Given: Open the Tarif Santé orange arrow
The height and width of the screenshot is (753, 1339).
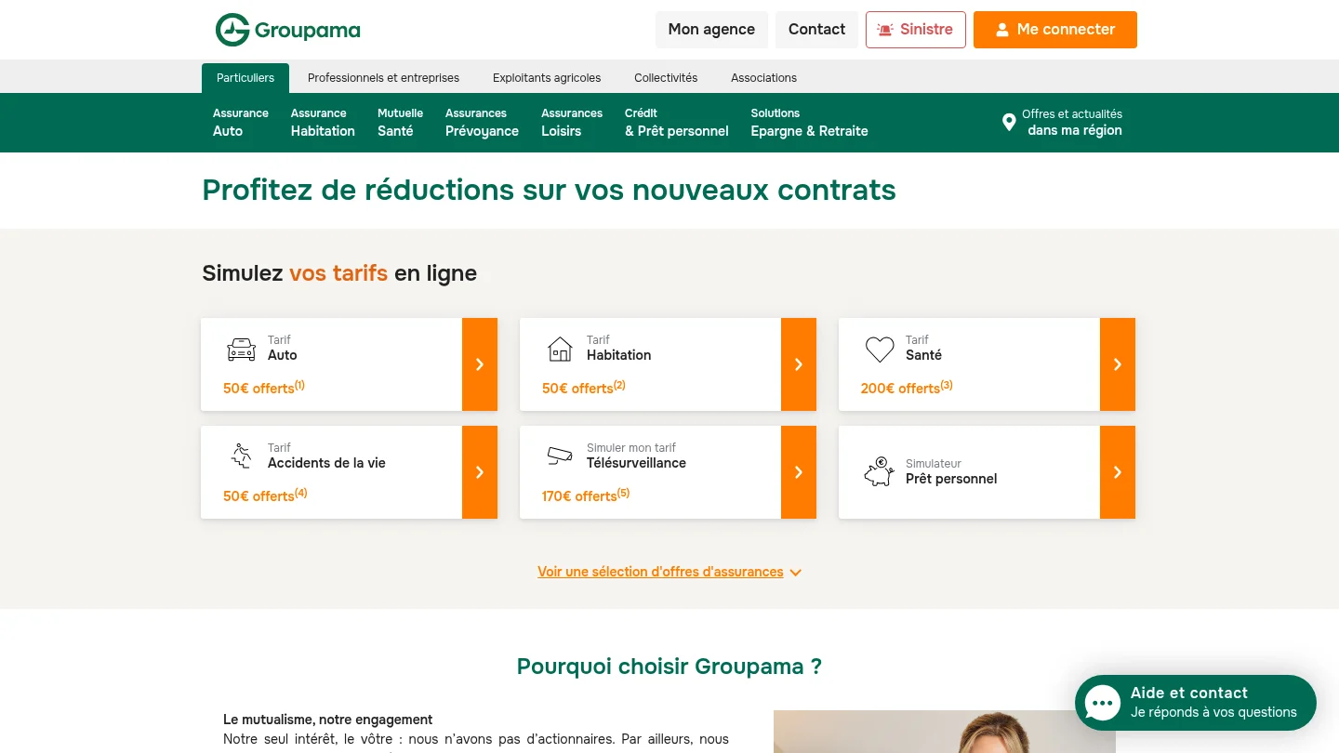Looking at the screenshot, I should (x=1118, y=364).
